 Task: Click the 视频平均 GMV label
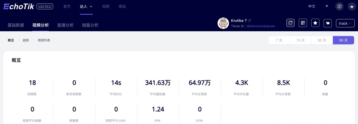[116, 121]
